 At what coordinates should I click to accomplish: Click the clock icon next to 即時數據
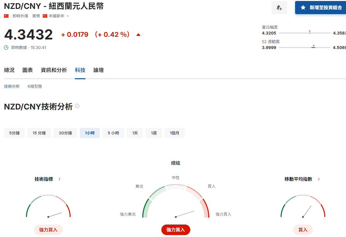(6, 47)
